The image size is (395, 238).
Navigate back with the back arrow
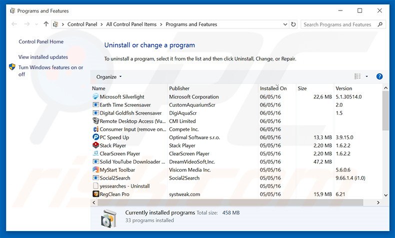(x=14, y=24)
